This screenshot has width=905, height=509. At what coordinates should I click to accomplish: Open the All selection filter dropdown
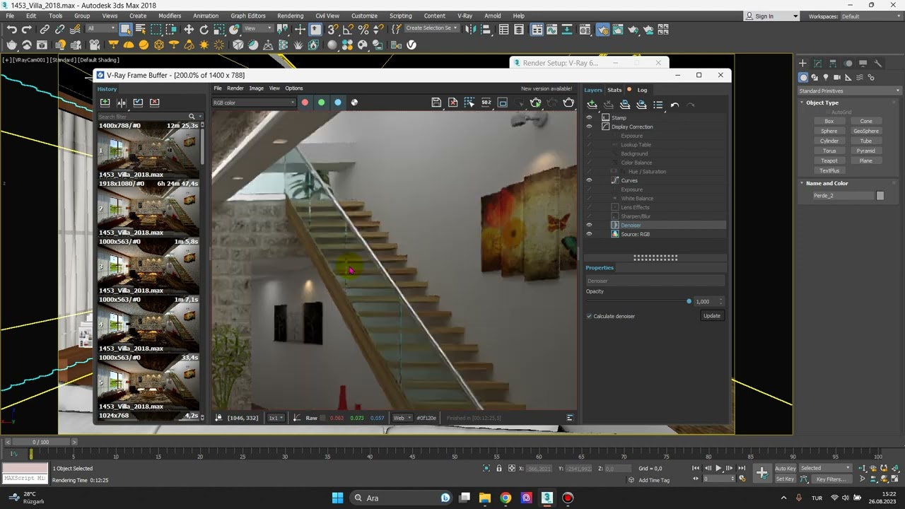[x=100, y=29]
